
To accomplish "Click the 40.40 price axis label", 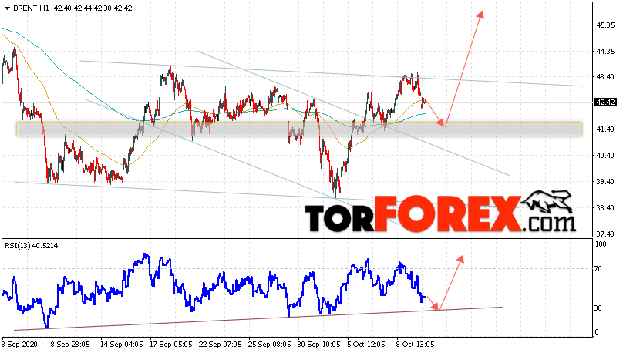I will click(x=605, y=155).
